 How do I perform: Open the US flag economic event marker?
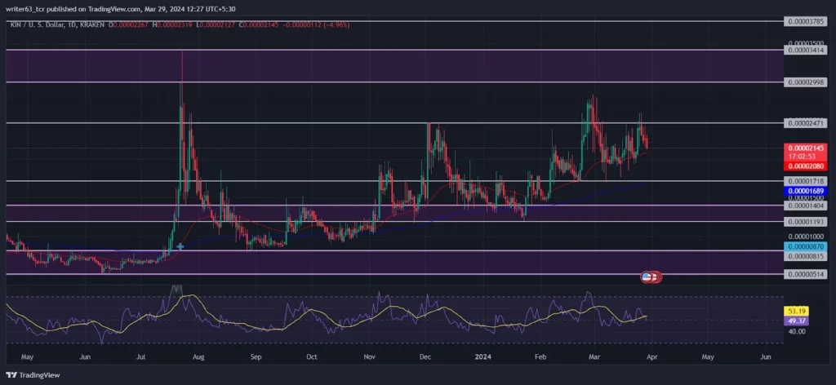(647, 277)
